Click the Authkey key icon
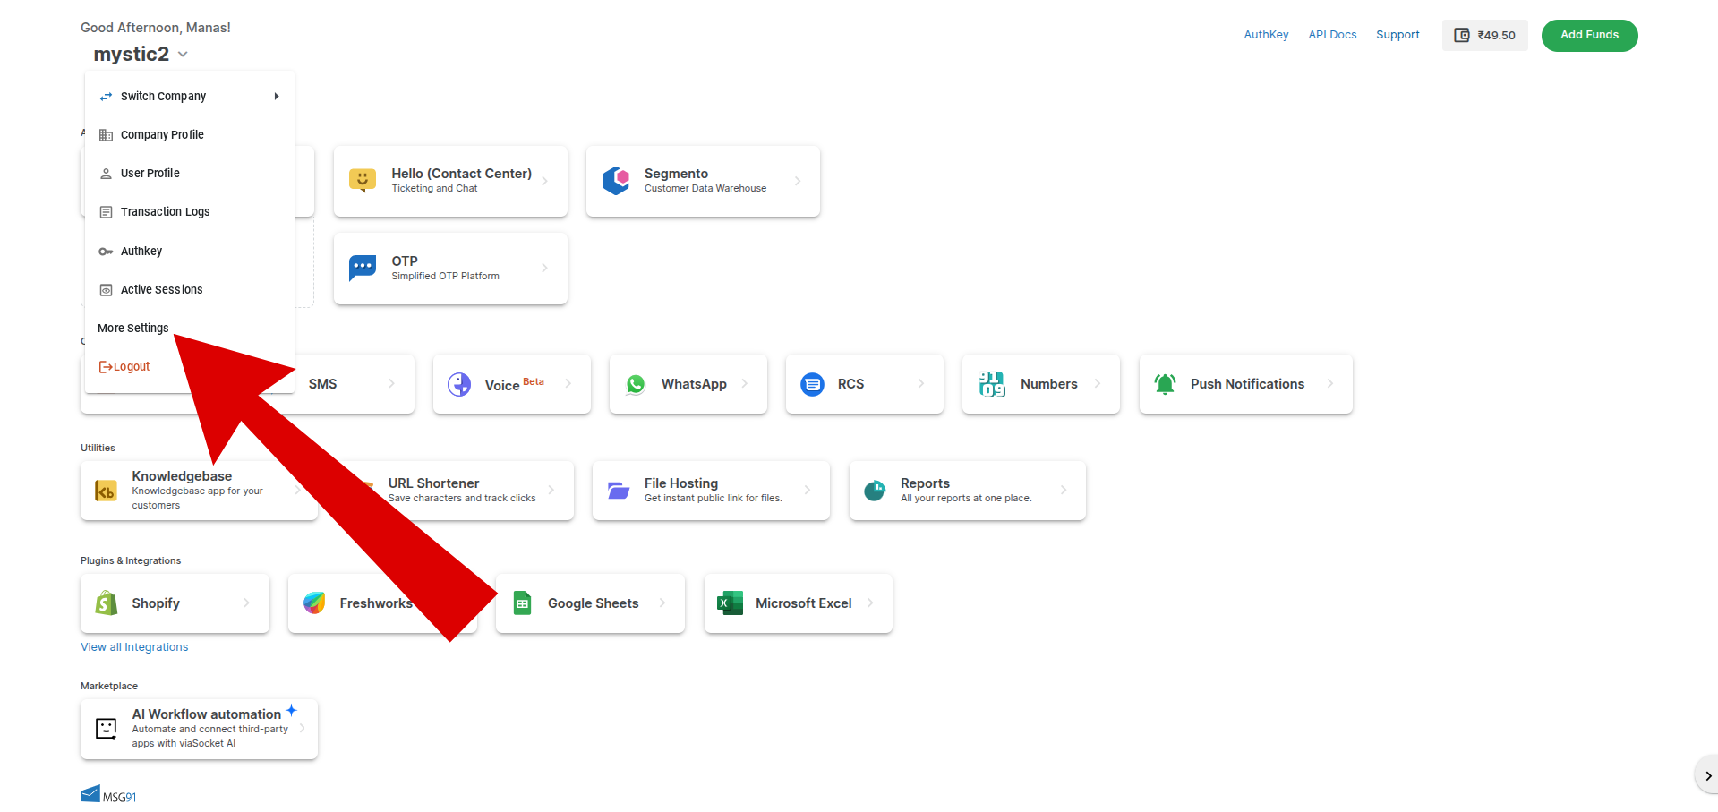This screenshot has width=1718, height=812. [x=106, y=252]
